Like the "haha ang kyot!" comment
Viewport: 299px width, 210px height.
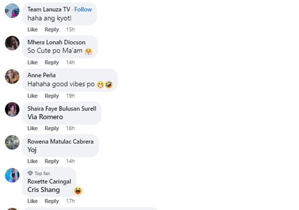pyautogui.click(x=32, y=29)
